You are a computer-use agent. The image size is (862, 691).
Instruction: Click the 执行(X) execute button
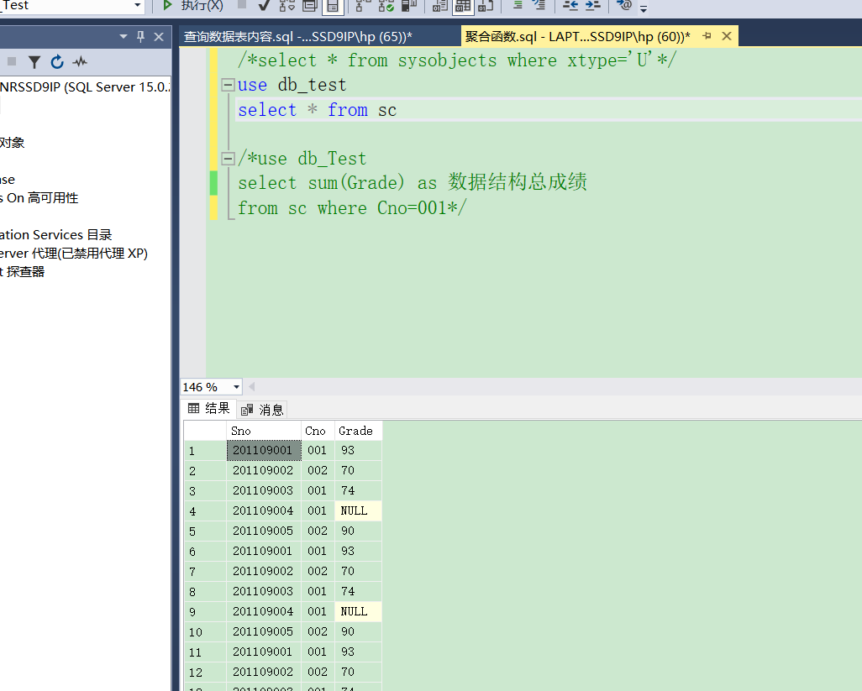193,6
